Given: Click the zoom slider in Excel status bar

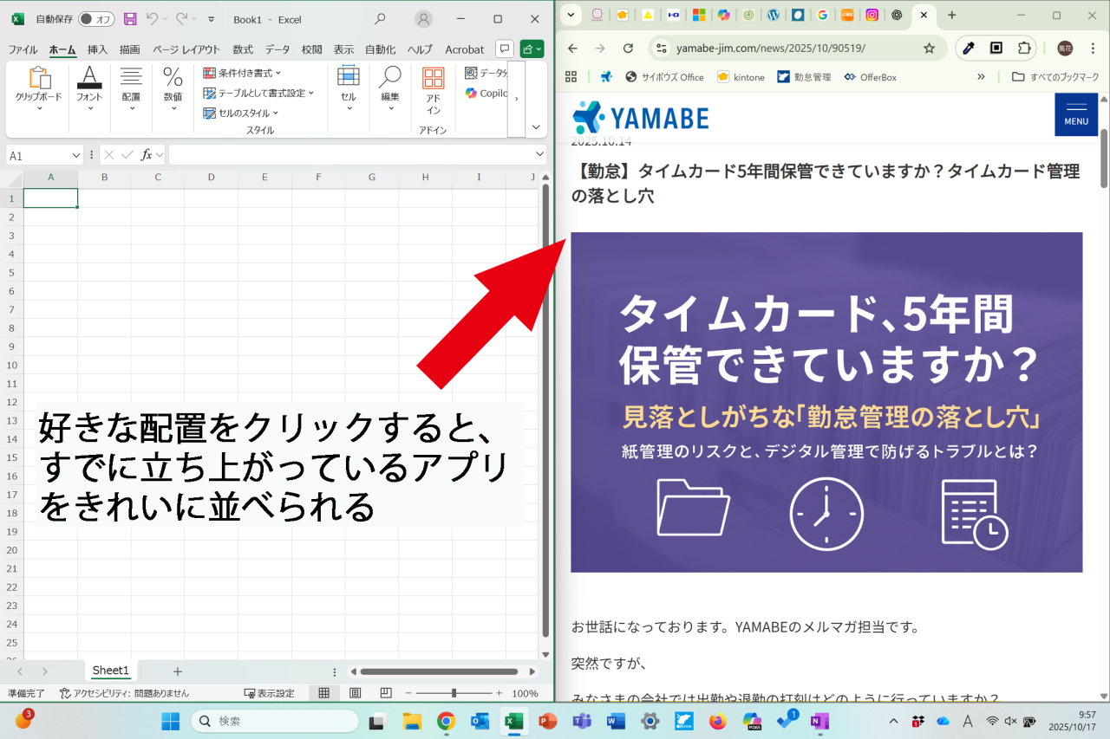Looking at the screenshot, I should click(454, 693).
